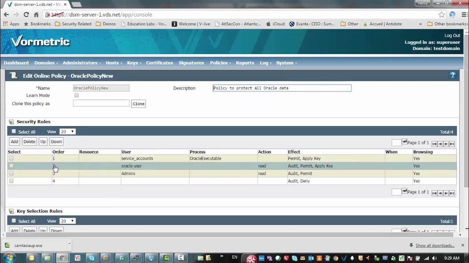Image resolution: width=469 pixels, height=263 pixels.
Task: Check Select All in Key Selection Rules
Action: [14, 221]
